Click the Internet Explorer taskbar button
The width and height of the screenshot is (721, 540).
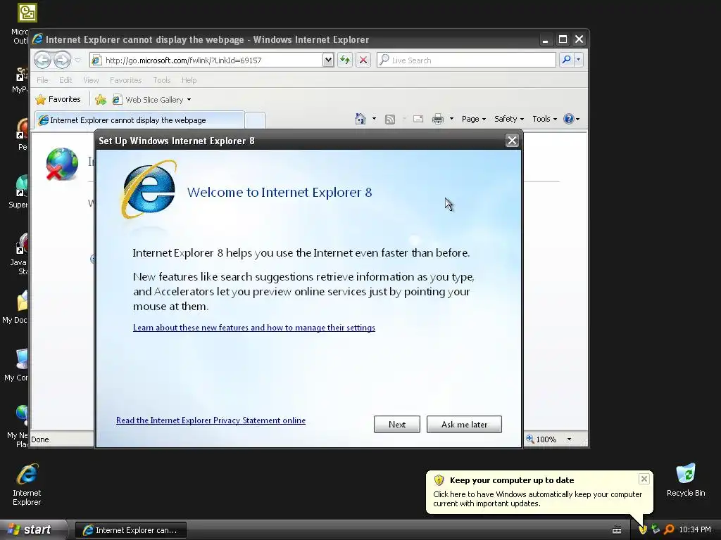click(131, 530)
